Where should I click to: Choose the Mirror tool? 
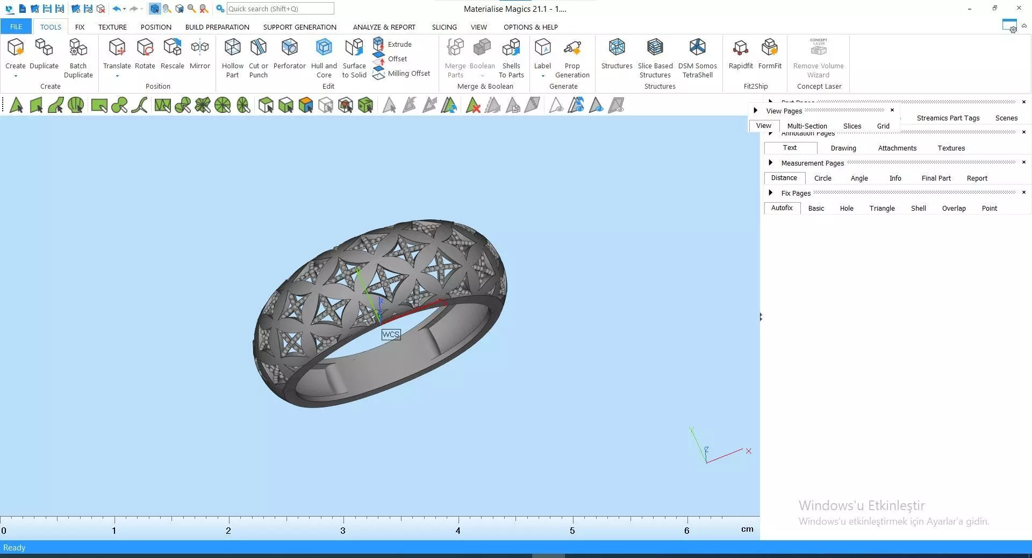(x=199, y=54)
